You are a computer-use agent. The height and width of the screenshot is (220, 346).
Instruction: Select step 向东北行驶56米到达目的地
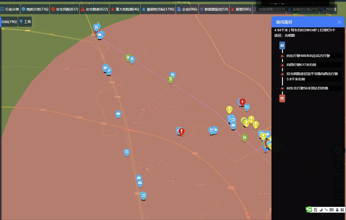(x=307, y=88)
